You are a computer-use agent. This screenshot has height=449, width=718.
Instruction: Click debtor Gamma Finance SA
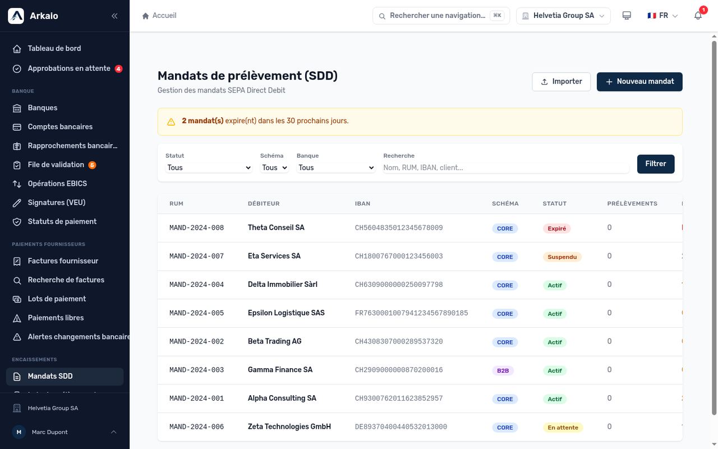click(x=280, y=370)
